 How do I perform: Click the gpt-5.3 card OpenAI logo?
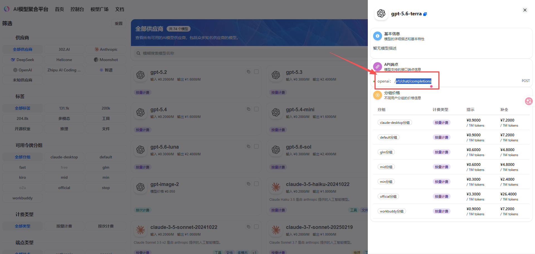coord(276,75)
